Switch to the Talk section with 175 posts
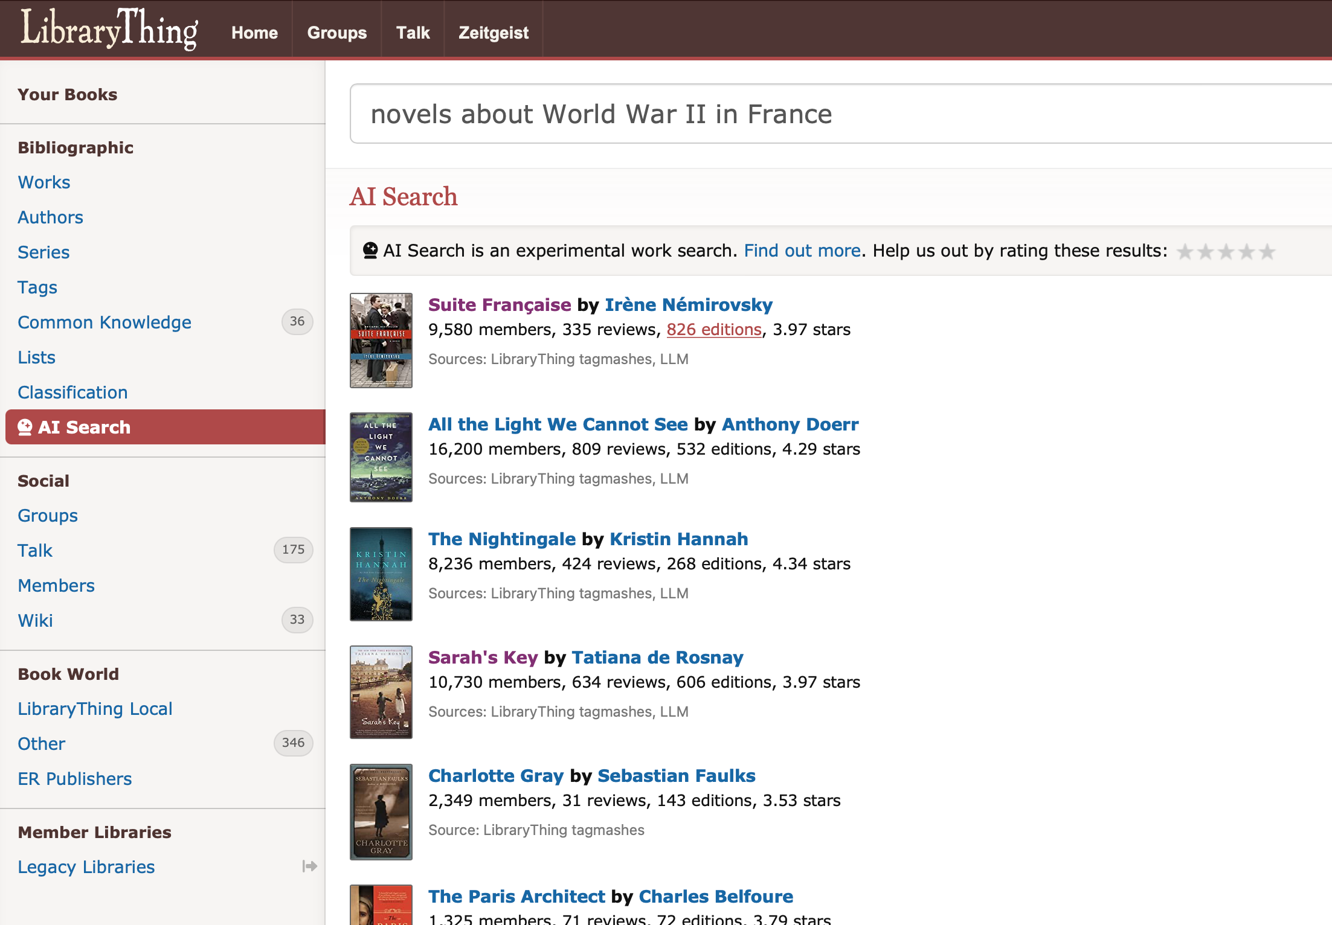The image size is (1332, 925). 35,550
